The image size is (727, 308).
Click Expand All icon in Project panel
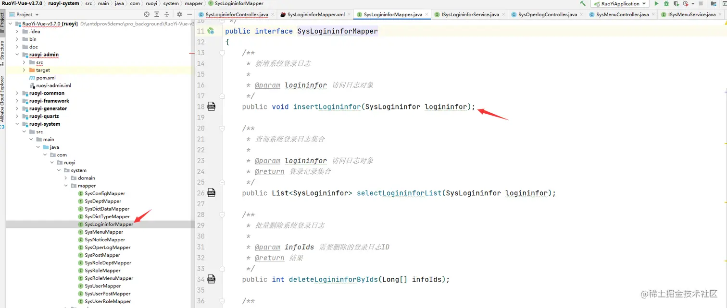157,14
